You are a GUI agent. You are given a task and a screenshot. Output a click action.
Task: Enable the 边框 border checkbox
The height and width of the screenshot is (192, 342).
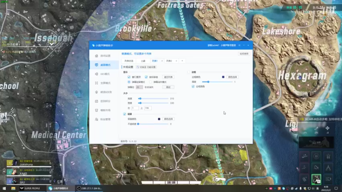189,72
